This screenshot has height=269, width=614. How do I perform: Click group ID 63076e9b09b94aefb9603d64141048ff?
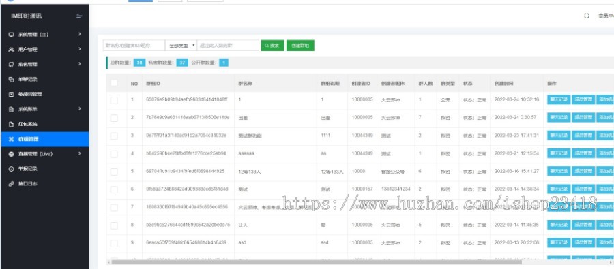[x=186, y=99]
